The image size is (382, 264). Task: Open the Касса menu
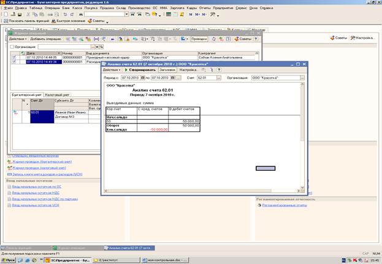[x=77, y=8]
